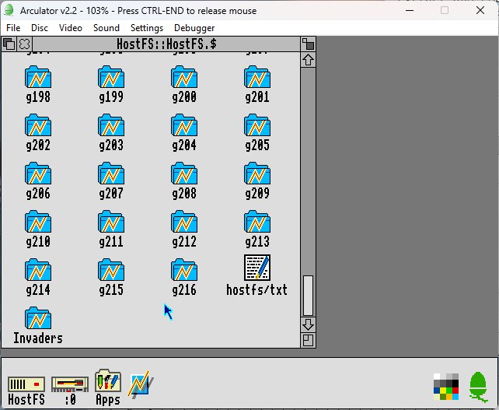Select the g207 folder icon
The width and height of the screenshot is (499, 410).
[111, 173]
